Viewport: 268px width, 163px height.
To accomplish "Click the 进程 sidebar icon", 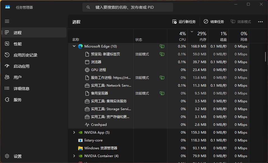I will coord(7,32).
